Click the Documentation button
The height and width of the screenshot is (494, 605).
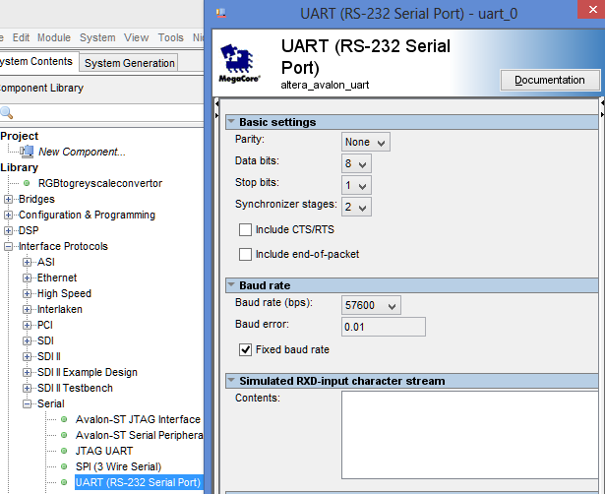pos(550,80)
